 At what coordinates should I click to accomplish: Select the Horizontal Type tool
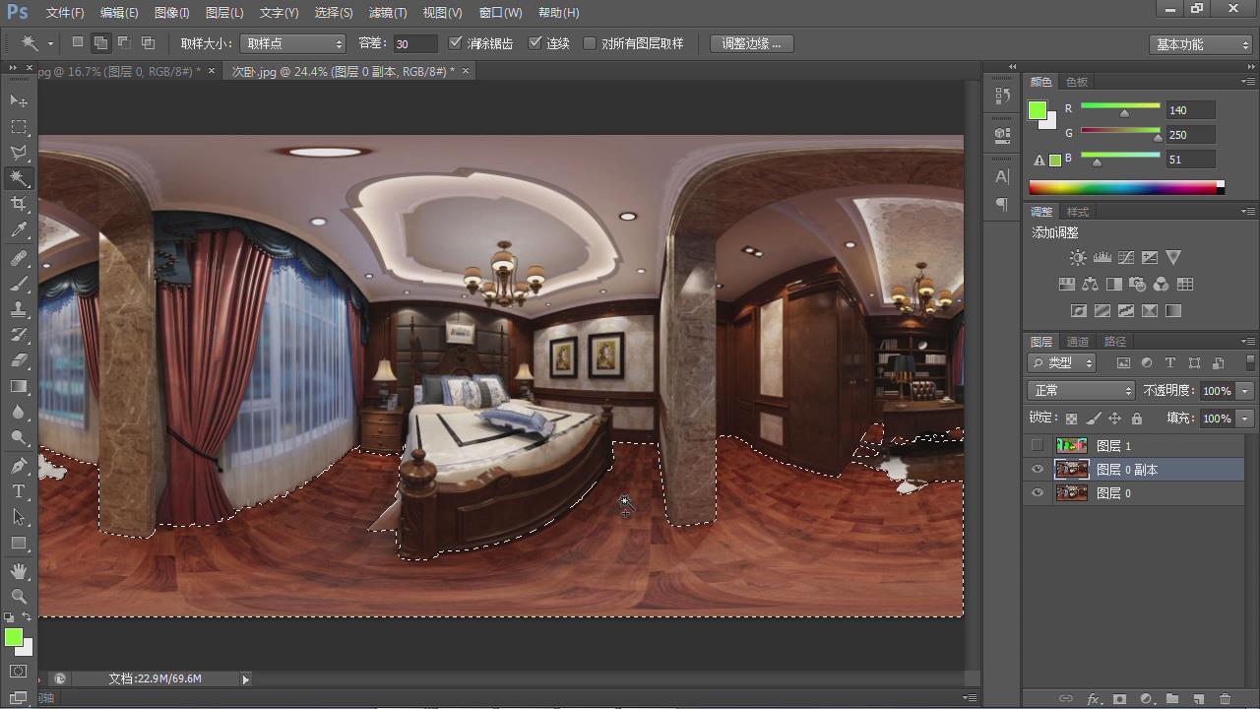point(19,491)
